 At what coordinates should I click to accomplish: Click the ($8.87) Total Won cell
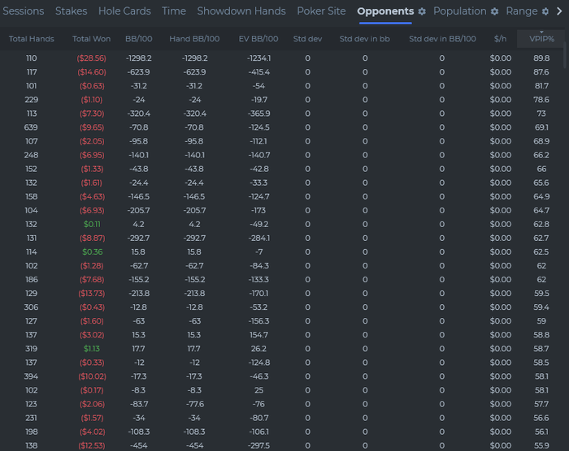pyautogui.click(x=92, y=238)
